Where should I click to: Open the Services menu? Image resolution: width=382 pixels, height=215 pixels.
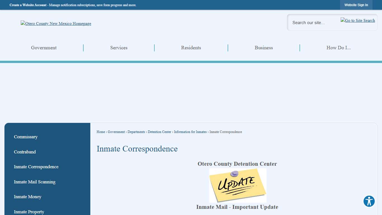(x=119, y=48)
